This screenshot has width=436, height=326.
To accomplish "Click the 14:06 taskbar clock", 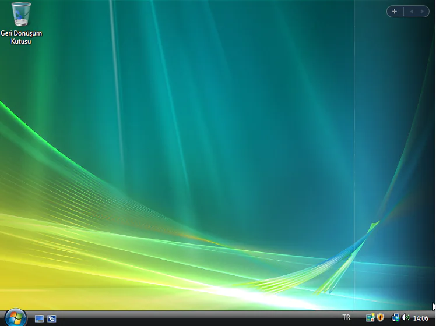I will click(420, 318).
